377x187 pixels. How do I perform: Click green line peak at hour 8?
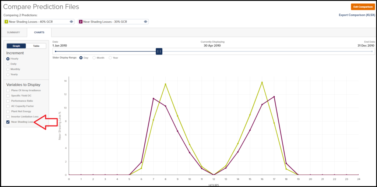click(165, 84)
